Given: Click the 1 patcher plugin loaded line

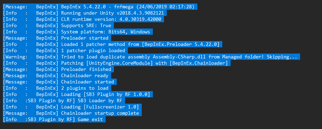Looking at the screenshot, I should [x=65, y=50].
